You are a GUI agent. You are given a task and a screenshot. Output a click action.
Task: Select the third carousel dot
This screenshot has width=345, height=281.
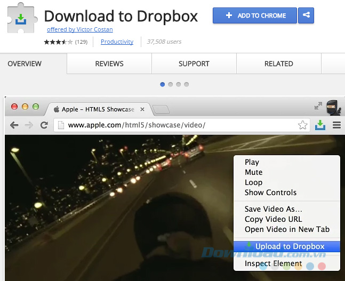tap(179, 84)
